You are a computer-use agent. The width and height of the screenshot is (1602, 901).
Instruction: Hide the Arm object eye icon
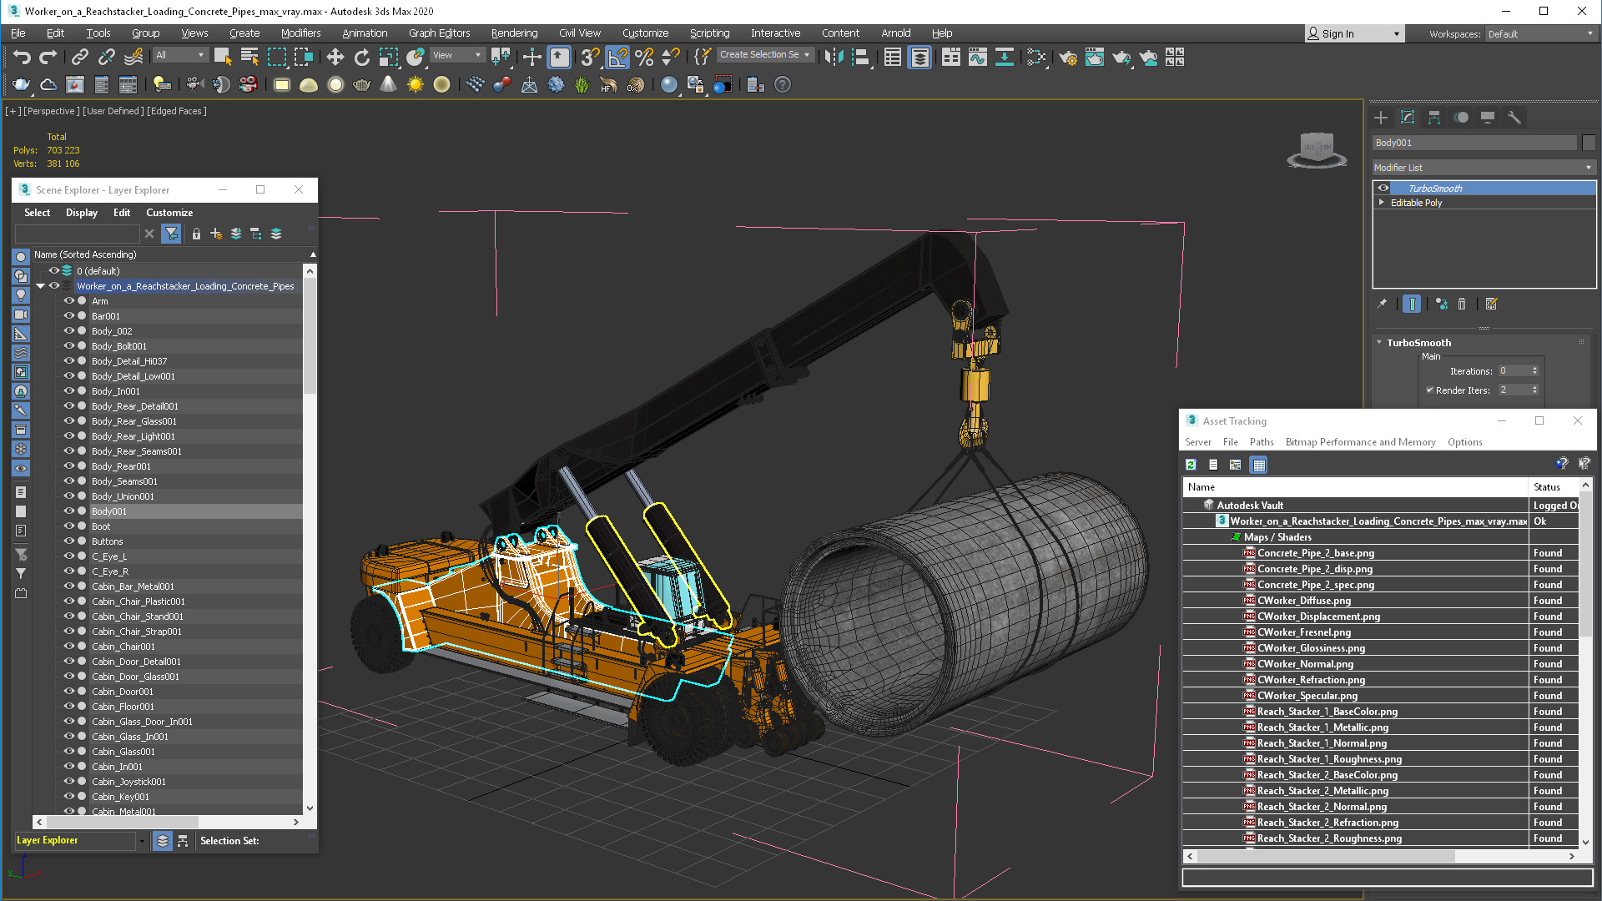[69, 300]
